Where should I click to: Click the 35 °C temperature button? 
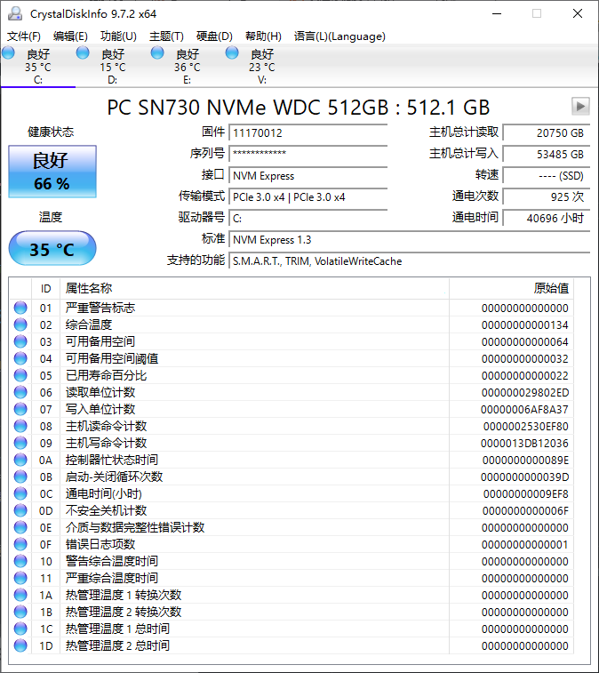point(52,249)
